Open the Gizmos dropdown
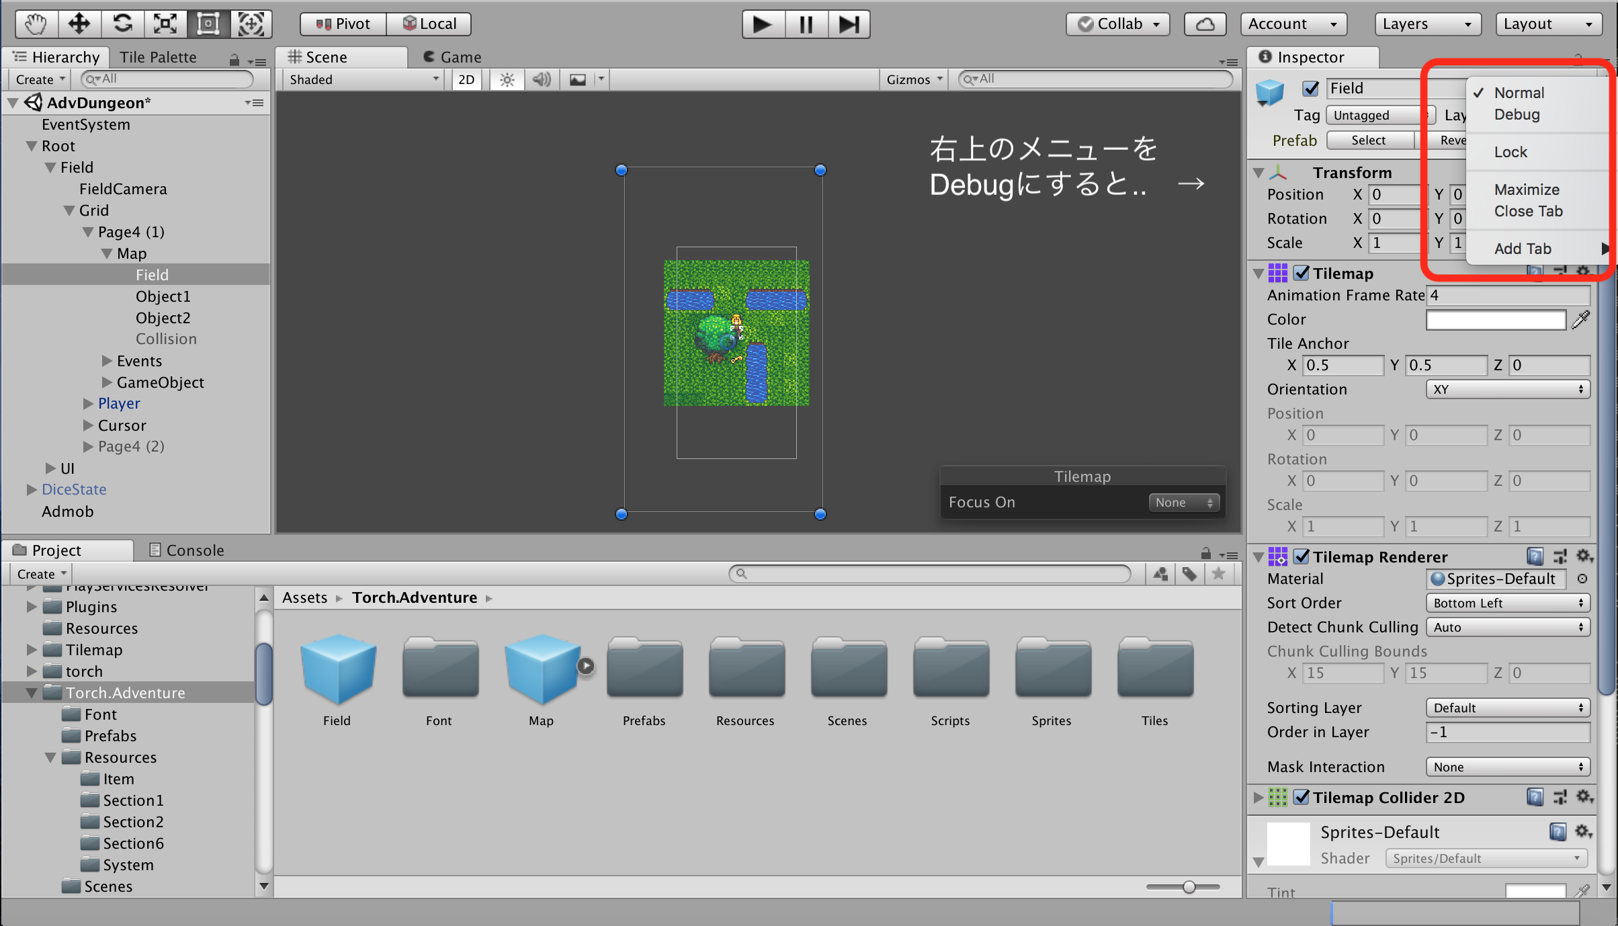The height and width of the screenshot is (926, 1618). [x=914, y=79]
